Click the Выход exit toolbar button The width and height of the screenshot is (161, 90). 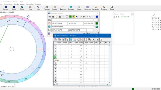(112, 8)
